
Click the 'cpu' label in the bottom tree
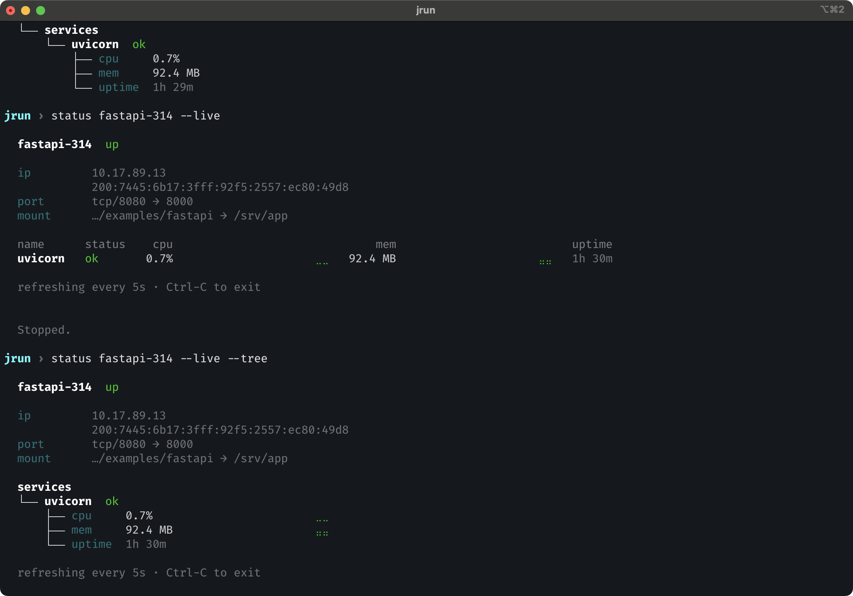(x=82, y=516)
